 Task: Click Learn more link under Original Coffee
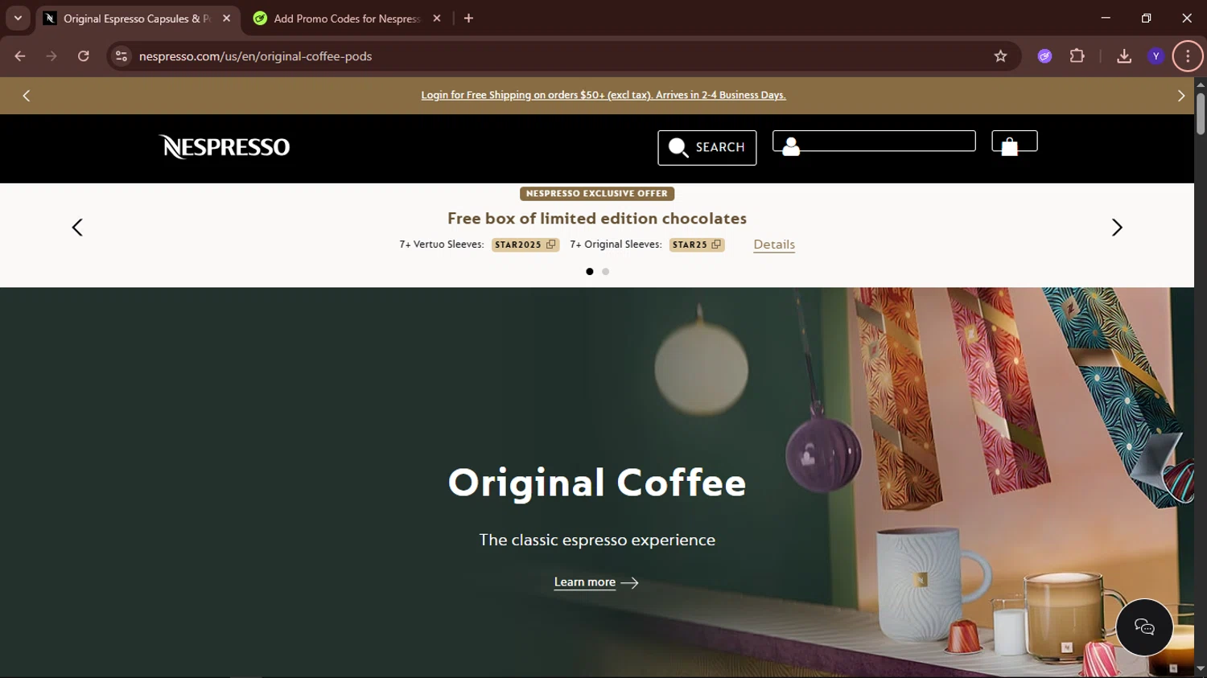[x=596, y=582]
